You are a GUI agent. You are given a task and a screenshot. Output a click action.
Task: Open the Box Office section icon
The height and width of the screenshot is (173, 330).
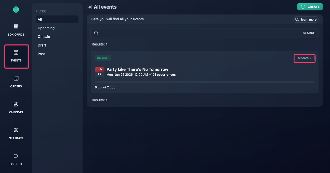(16, 26)
